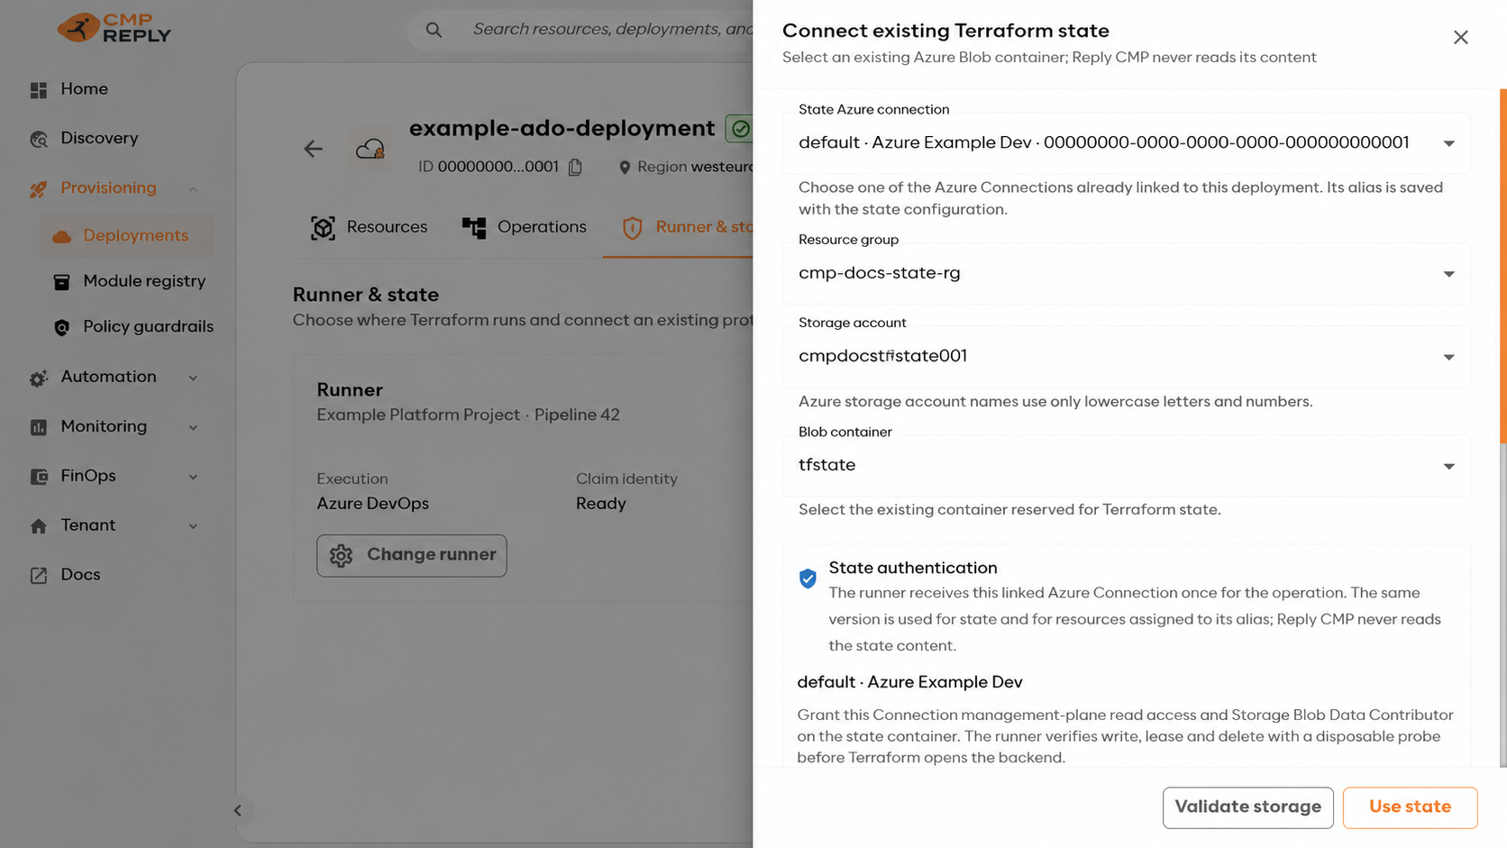Switch to the Operations tab
This screenshot has height=848, width=1507.
525,227
